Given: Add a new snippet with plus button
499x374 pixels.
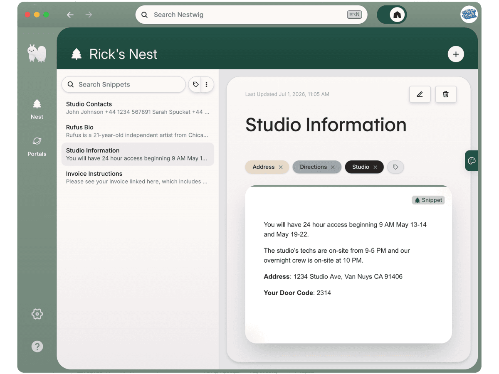Looking at the screenshot, I should pos(456,54).
